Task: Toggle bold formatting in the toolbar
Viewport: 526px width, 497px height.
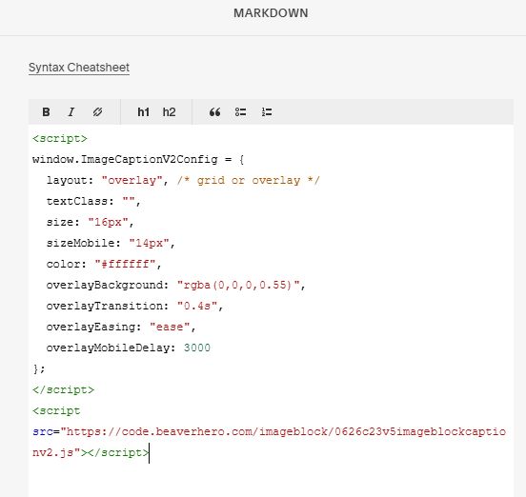Action: [47, 112]
